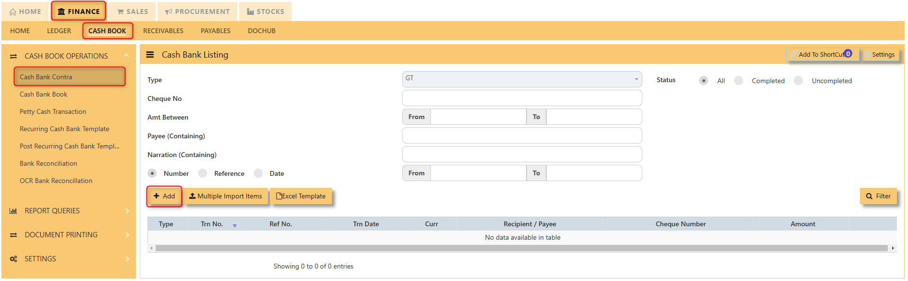
Task: Click the Report Queries chart icon
Action: [13, 211]
